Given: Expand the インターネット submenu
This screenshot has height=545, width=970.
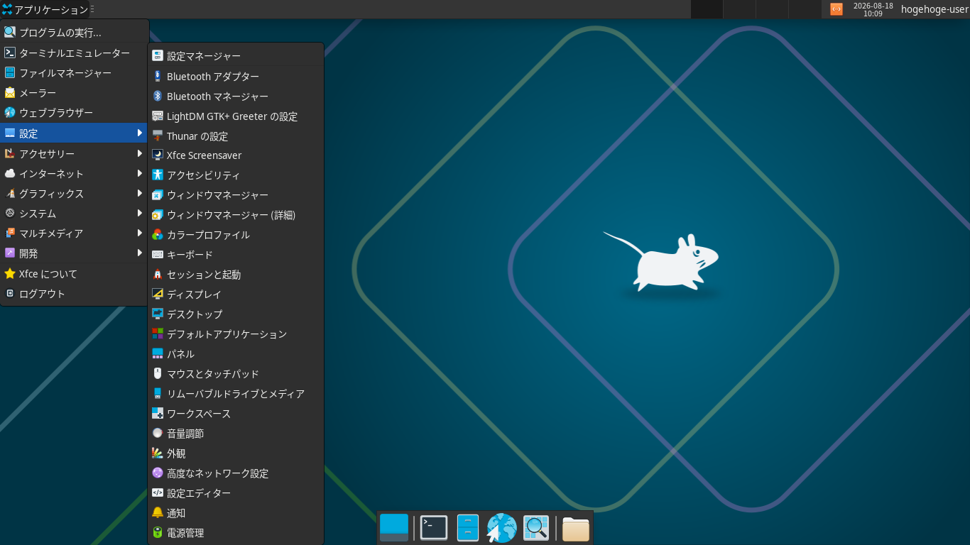Looking at the screenshot, I should (74, 174).
